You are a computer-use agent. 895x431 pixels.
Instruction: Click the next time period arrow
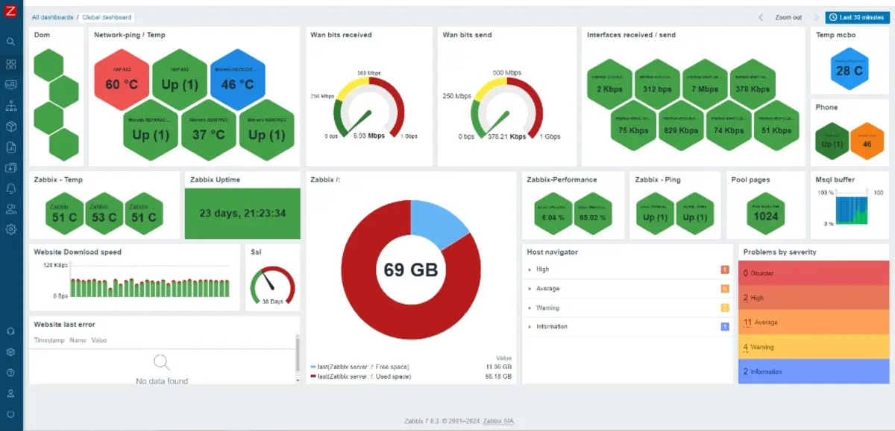[x=816, y=17]
